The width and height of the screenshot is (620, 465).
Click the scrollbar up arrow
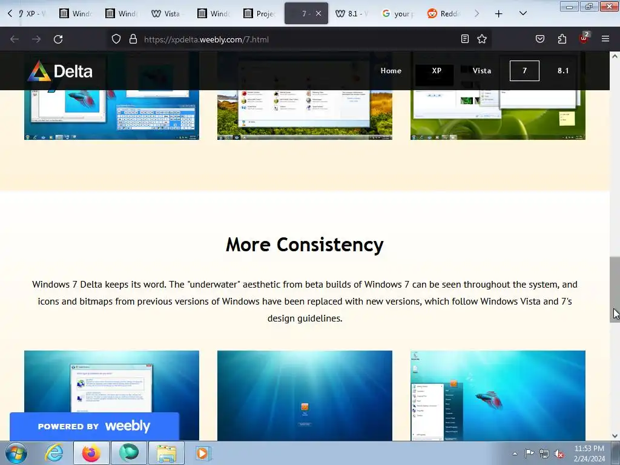[615, 56]
